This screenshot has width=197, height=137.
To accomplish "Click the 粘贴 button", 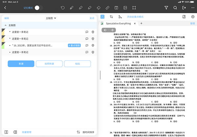I will [x=77, y=64].
